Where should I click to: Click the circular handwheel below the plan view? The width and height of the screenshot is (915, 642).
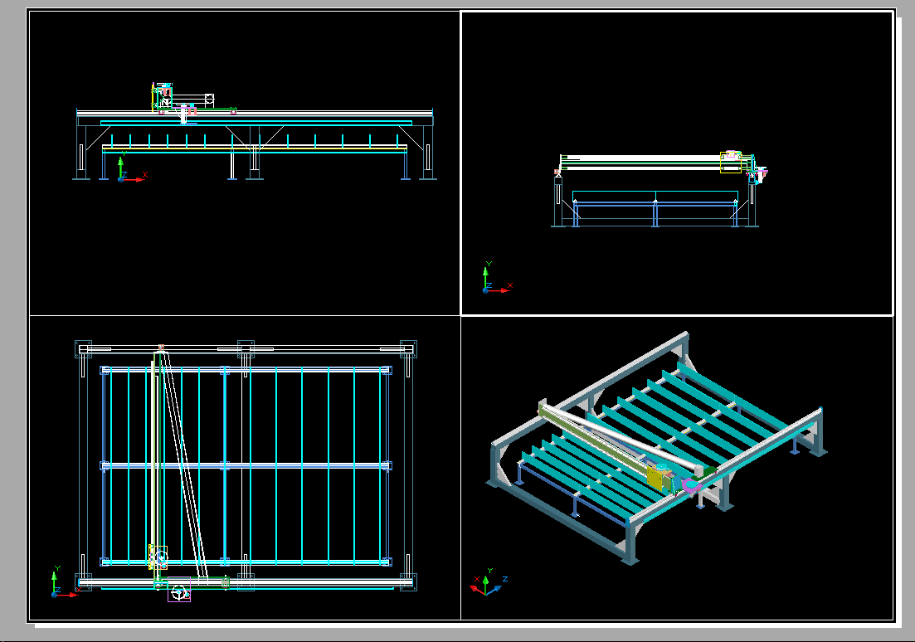click(x=178, y=592)
